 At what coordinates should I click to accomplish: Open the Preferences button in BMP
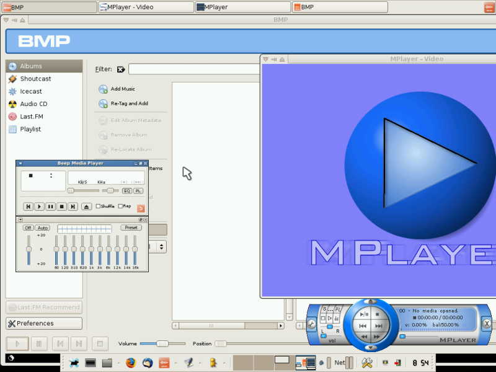tap(44, 323)
